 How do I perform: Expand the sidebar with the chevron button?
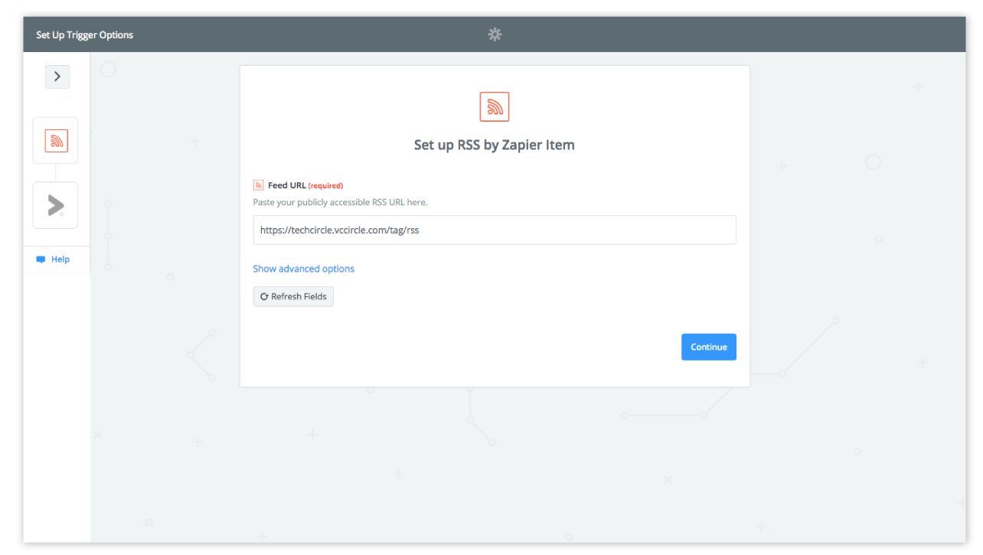point(57,77)
